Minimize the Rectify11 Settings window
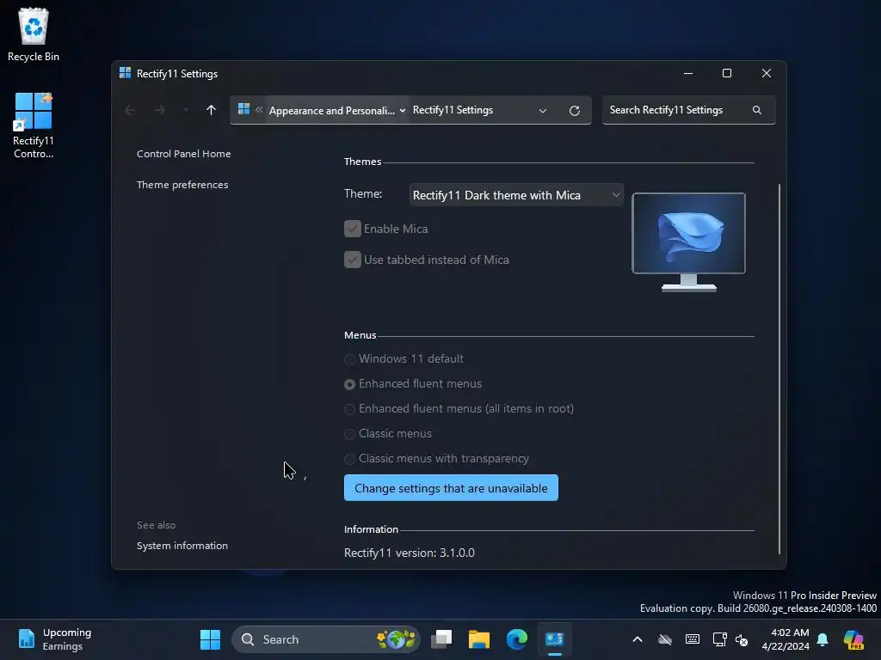The height and width of the screenshot is (660, 881). pyautogui.click(x=687, y=74)
